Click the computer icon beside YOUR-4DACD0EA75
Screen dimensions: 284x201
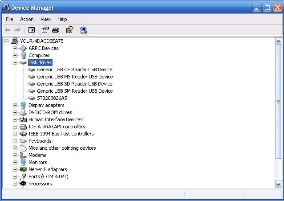coord(15,41)
